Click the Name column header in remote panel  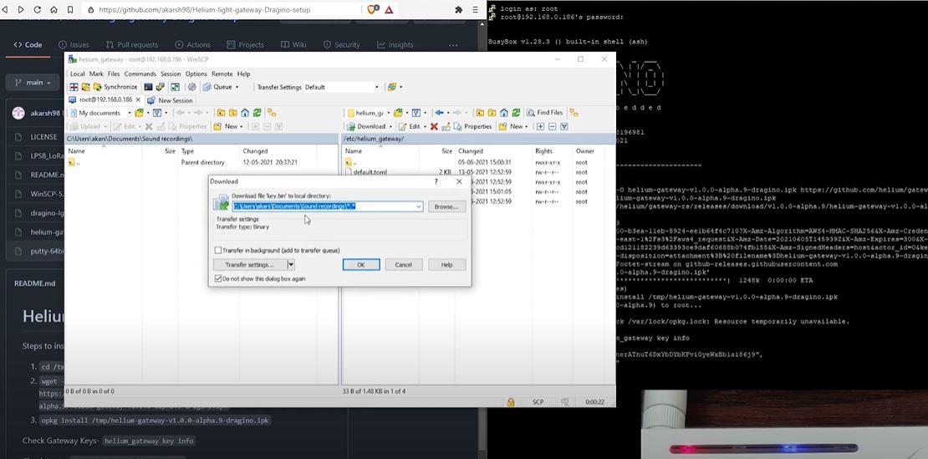click(x=354, y=150)
